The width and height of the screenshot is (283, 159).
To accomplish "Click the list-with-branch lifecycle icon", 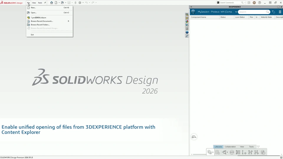I will pyautogui.click(x=238, y=152).
